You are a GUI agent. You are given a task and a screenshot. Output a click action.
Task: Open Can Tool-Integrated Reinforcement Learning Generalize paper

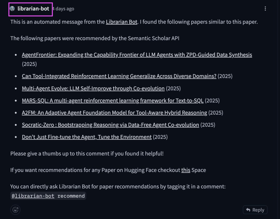[x=119, y=76]
